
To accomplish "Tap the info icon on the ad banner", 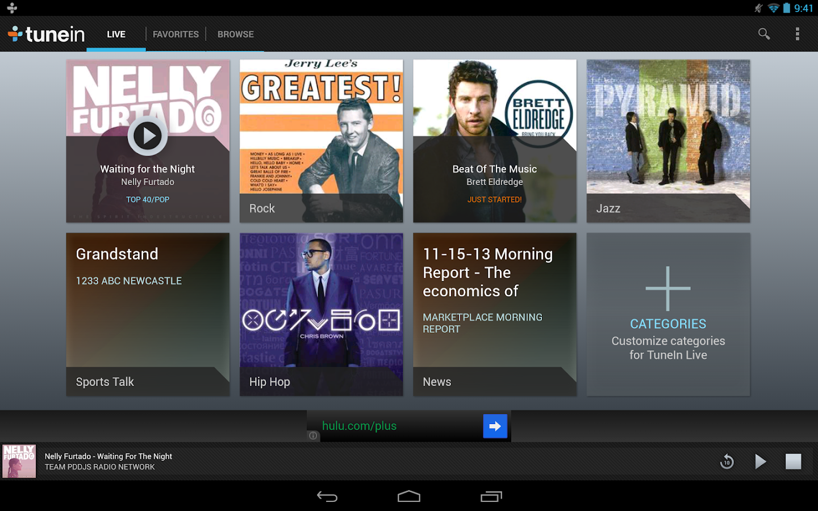I will click(313, 435).
